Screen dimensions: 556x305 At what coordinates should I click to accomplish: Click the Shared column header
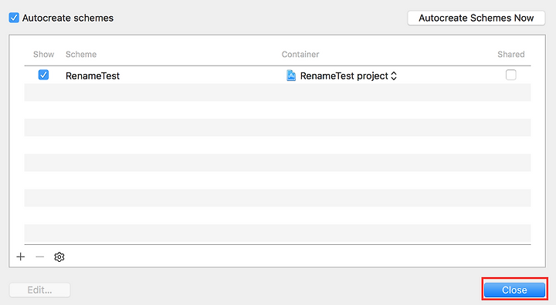[511, 54]
